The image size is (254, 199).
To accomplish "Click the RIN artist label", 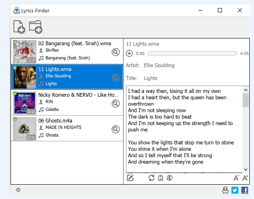I will (49, 102).
